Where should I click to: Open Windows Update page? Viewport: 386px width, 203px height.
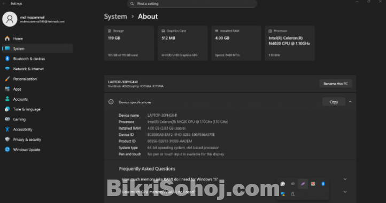pos(37,149)
